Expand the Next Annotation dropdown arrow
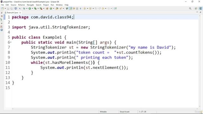 tap(88, 9)
